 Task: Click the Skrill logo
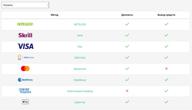click(25, 35)
